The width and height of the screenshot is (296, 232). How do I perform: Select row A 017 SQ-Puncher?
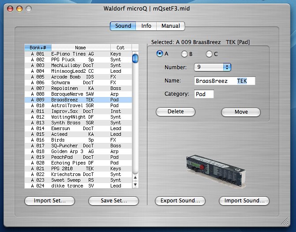tap(78, 146)
